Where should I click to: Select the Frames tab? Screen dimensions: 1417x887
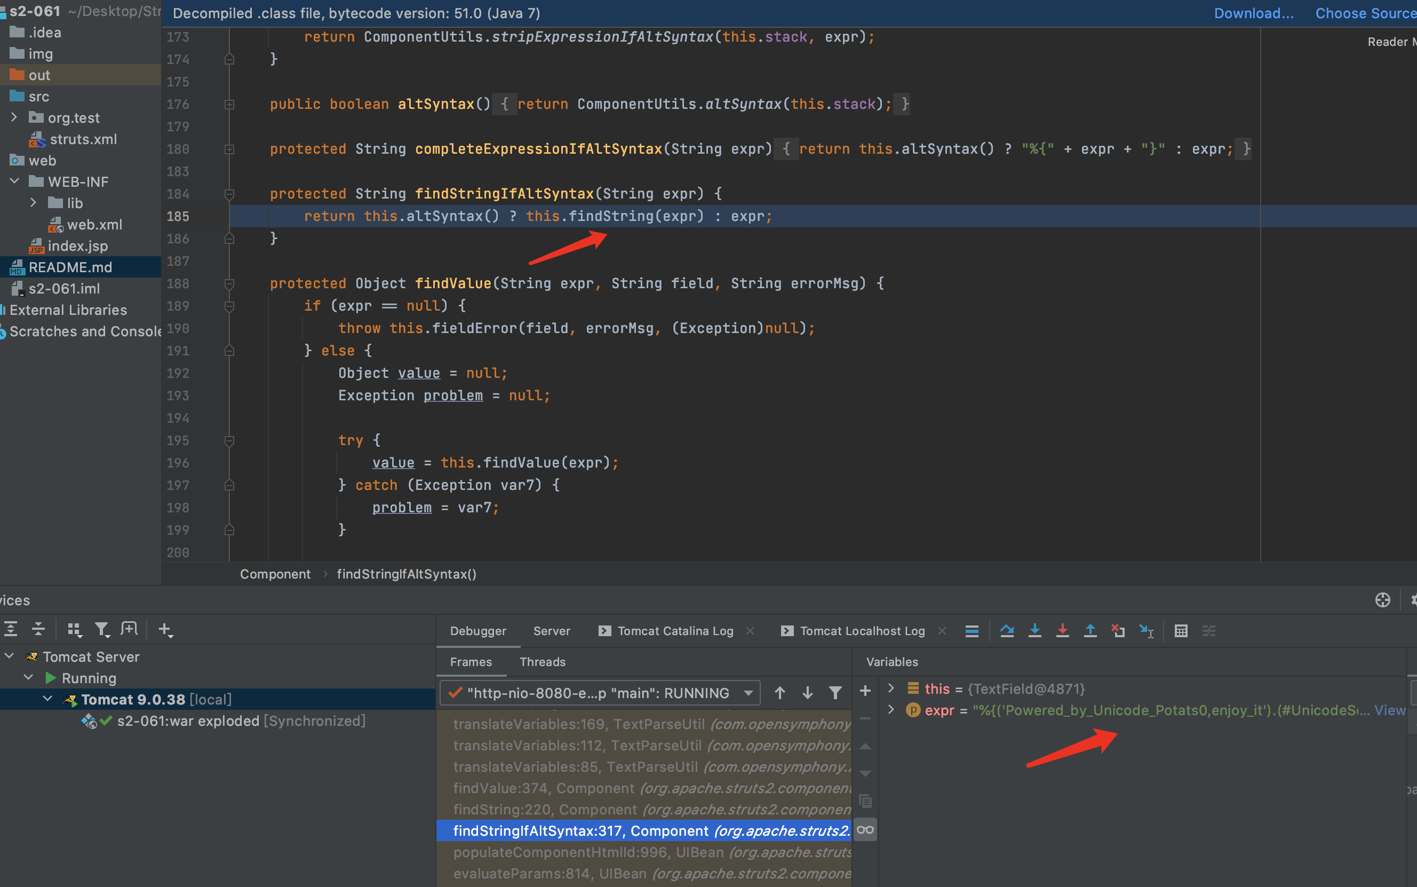pos(471,662)
